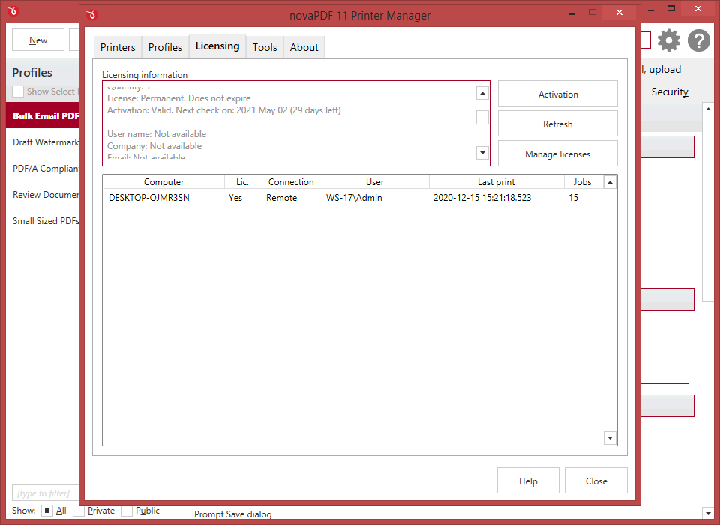Viewport: 720px width, 525px height.
Task: Click the settings gear icon
Action: coord(668,41)
